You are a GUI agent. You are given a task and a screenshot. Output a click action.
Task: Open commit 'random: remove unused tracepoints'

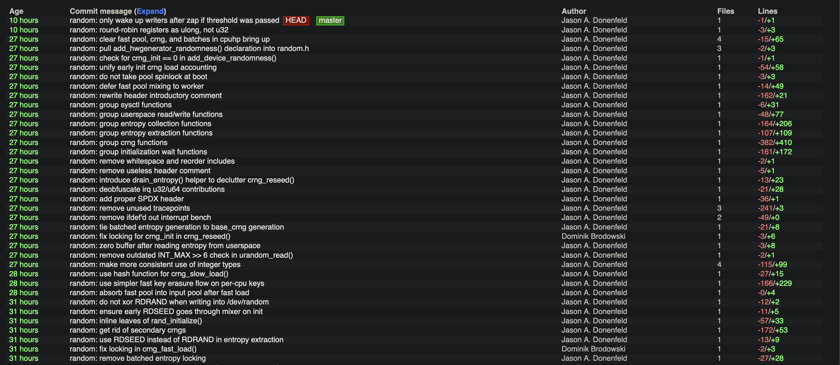coord(130,208)
